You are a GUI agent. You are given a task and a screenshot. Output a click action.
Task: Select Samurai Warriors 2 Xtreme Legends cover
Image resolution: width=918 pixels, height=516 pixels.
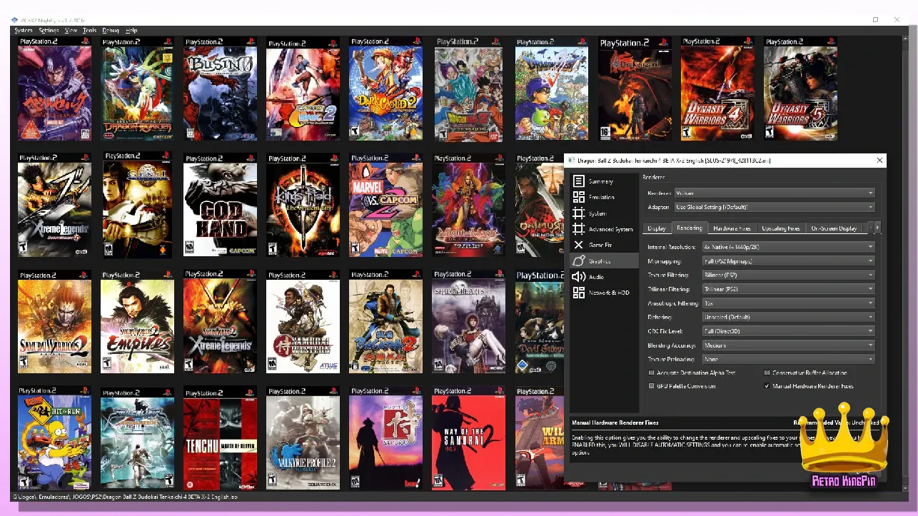[220, 321]
